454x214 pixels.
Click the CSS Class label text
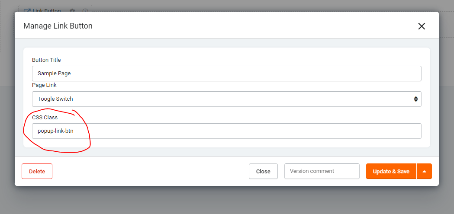tap(45, 117)
